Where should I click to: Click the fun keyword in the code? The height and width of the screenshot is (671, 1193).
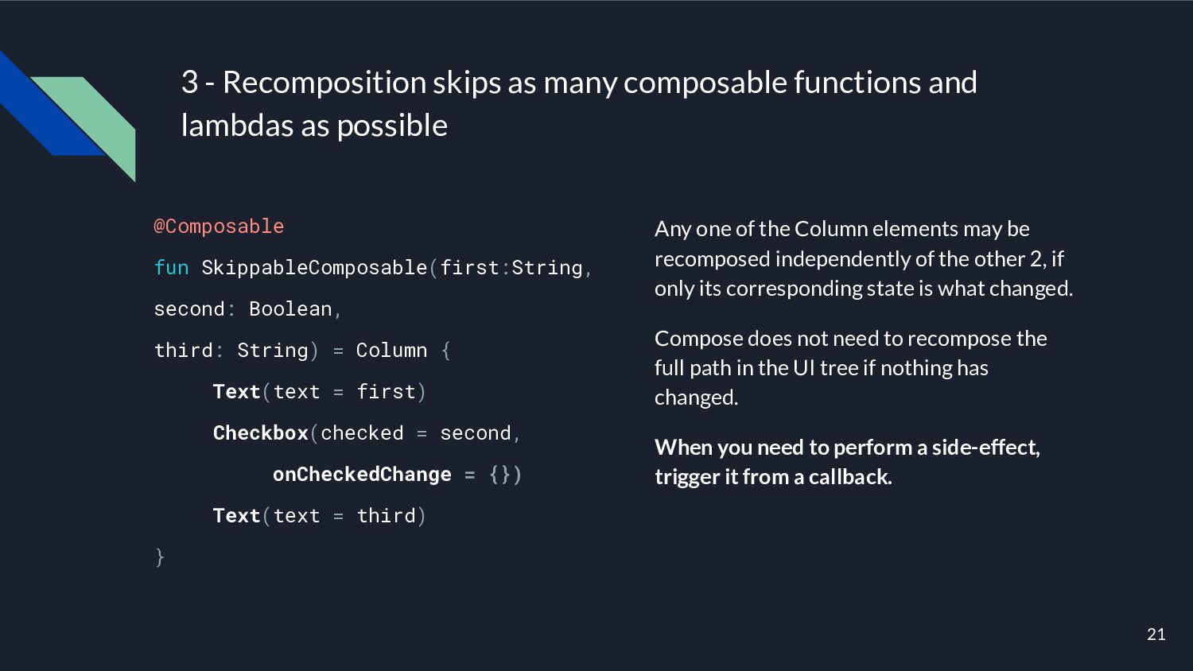pos(171,268)
